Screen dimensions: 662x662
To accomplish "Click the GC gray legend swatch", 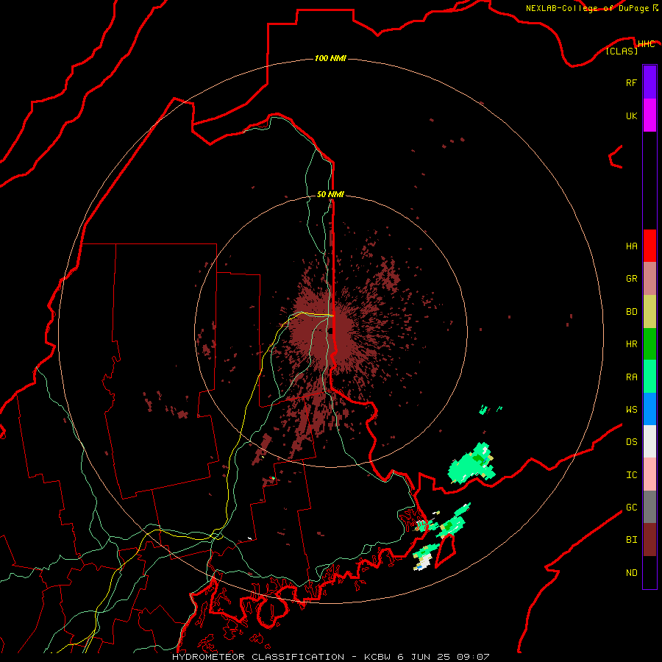I will [x=649, y=507].
